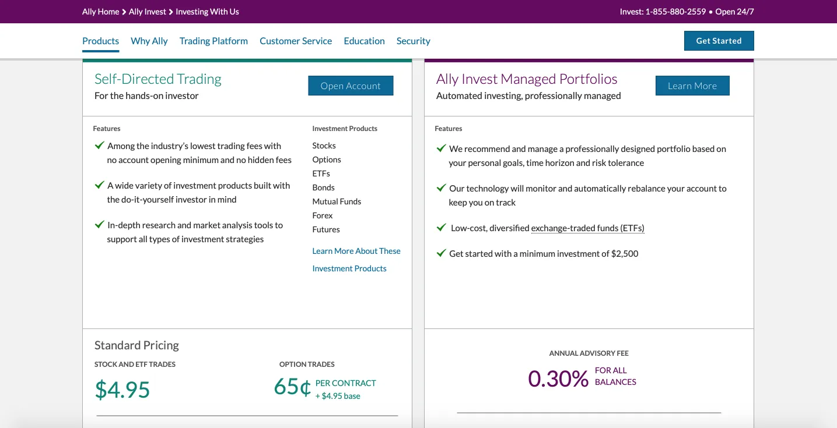
Task: Click the 'OPTION TRADES' label
Action: [x=307, y=365]
